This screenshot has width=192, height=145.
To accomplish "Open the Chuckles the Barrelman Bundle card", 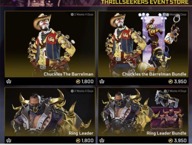I will click(x=143, y=48).
